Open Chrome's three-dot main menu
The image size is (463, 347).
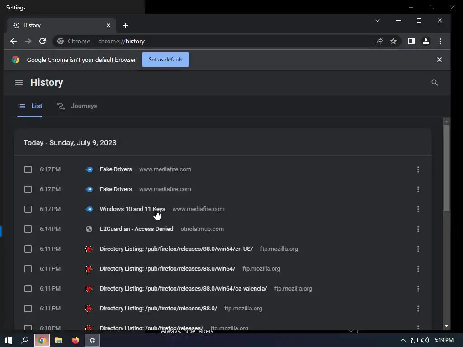(440, 41)
